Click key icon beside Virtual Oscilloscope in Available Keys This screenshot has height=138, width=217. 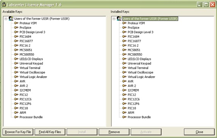click(x=16, y=72)
